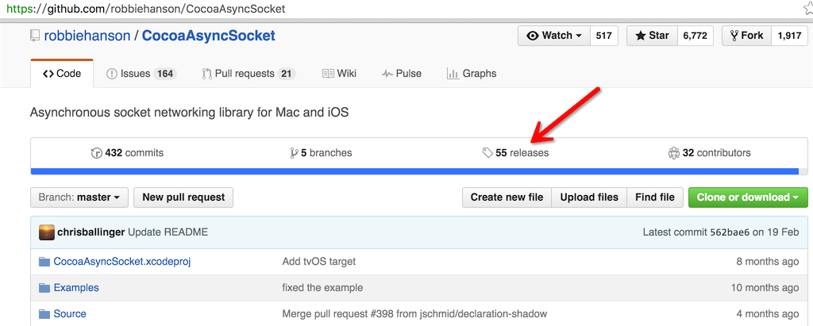813x326 pixels.
Task: Expand the Branch: master selector
Action: click(79, 198)
